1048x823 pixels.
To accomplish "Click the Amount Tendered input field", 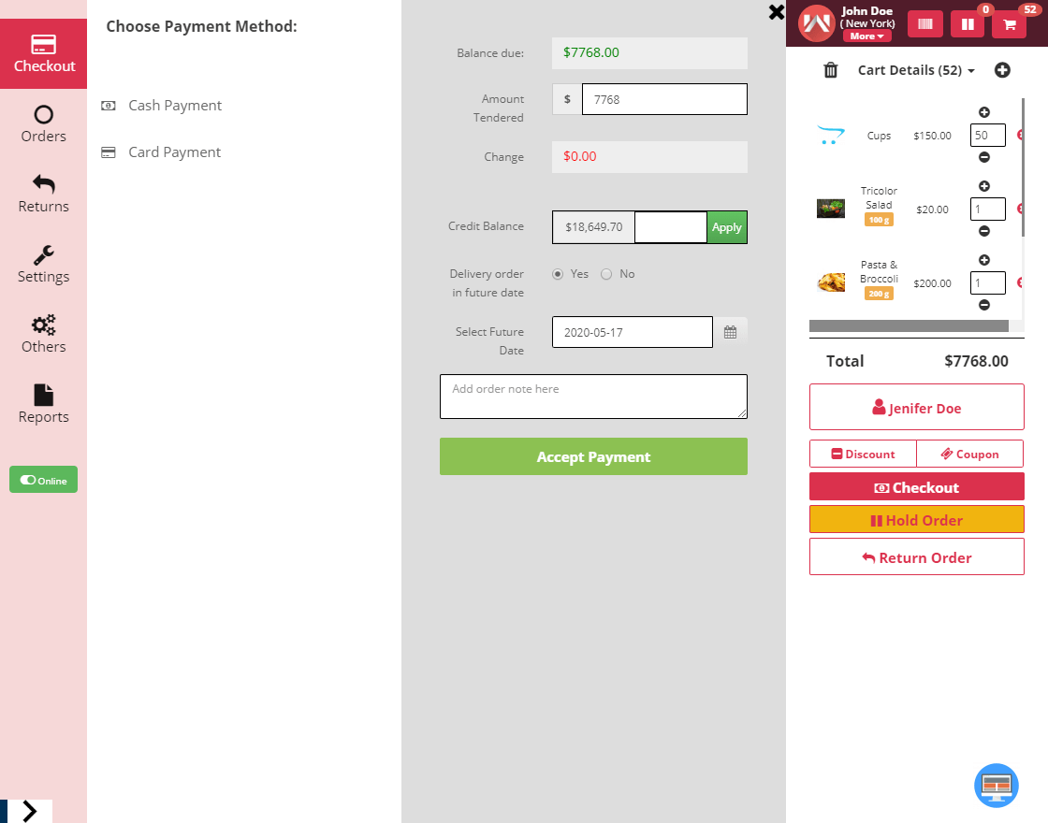I will point(664,99).
